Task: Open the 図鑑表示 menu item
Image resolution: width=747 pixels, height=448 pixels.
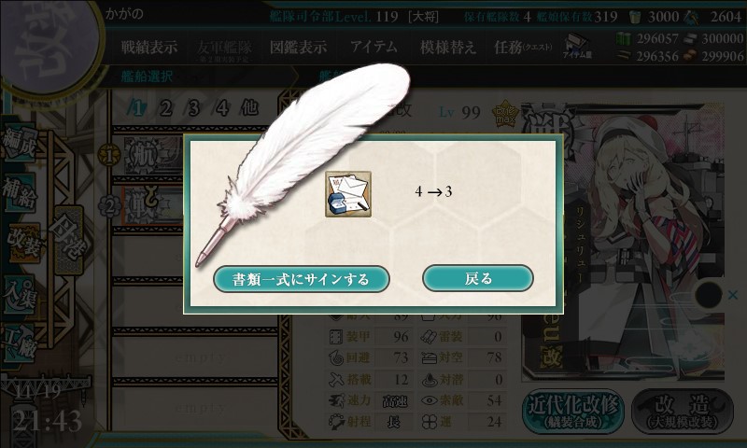Action: pyautogui.click(x=298, y=47)
